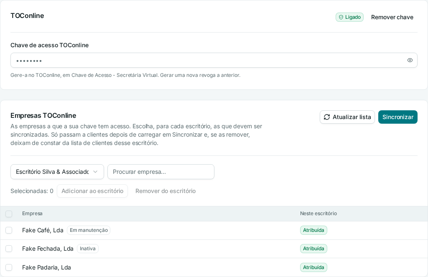Image resolution: width=428 pixels, height=277 pixels.
Task: Focus the Chave de acesso TOConline field
Action: 214,60
